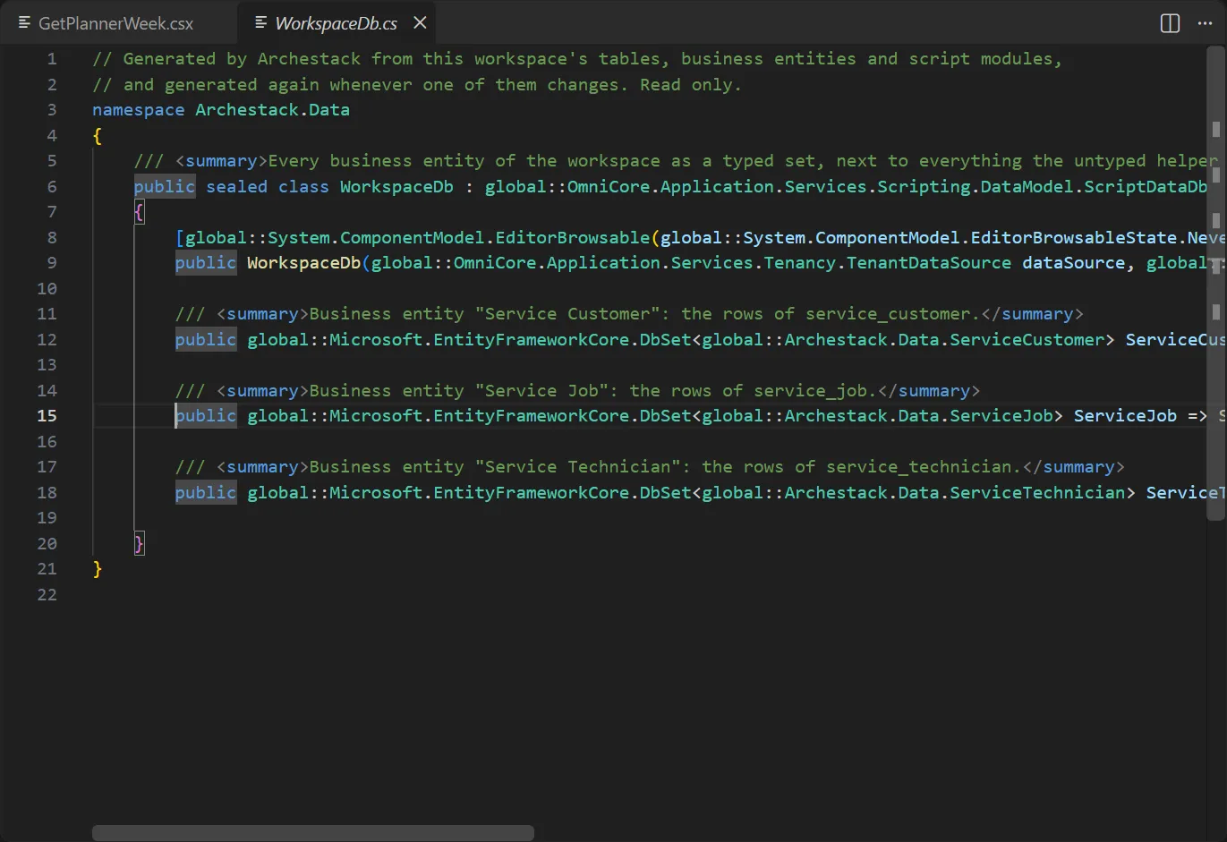Click the closing brace on line 21
This screenshot has height=842, width=1227.
[98, 569]
